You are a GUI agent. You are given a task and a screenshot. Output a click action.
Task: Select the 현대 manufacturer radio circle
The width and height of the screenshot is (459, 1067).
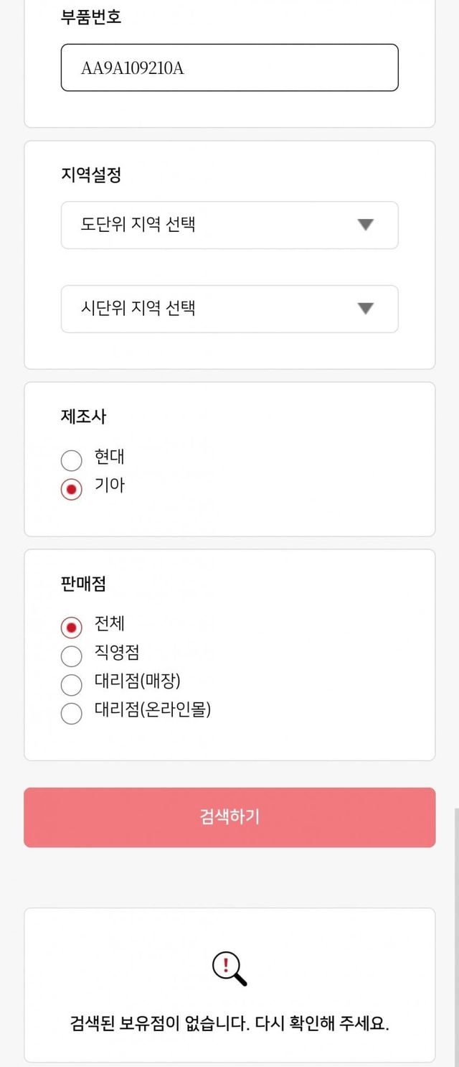(x=72, y=460)
